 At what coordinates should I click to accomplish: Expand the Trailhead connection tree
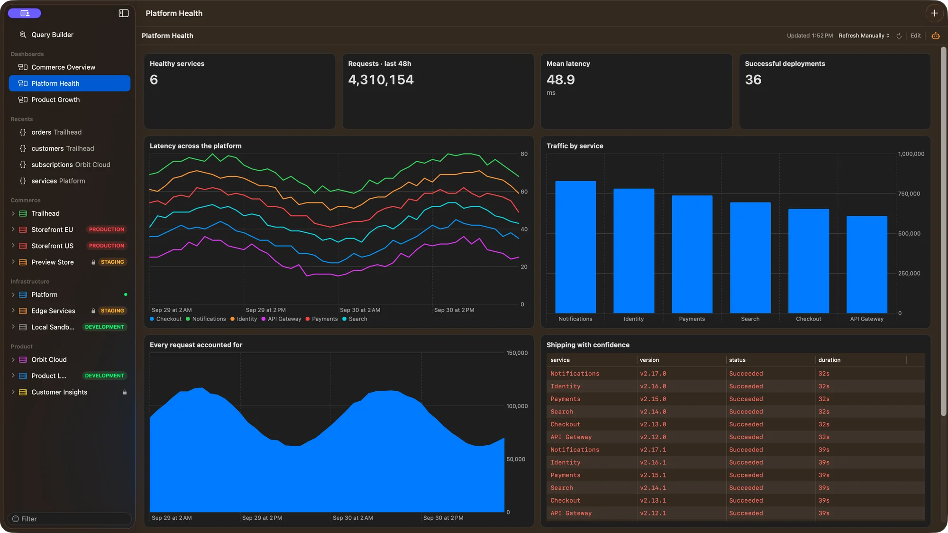13,213
